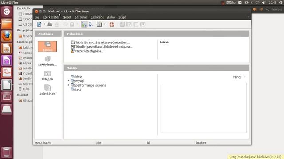Screen dimensions: 284x159
Task: Select Űrlapok in Adatbázis pane
Action: [47, 76]
